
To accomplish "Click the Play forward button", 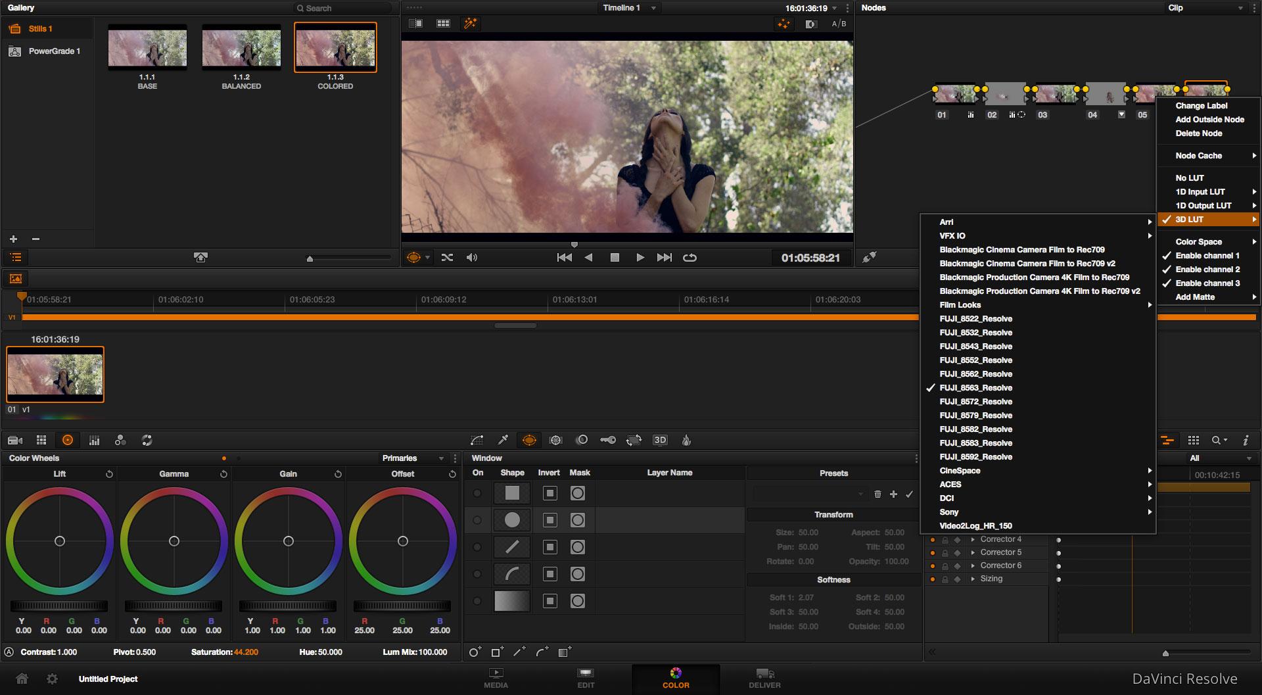I will click(640, 257).
